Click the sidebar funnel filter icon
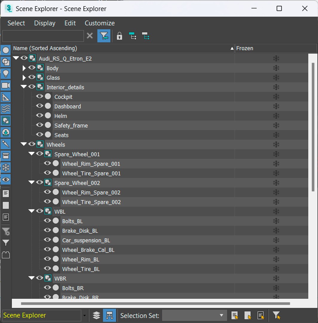The height and width of the screenshot is (323, 318). (6, 243)
